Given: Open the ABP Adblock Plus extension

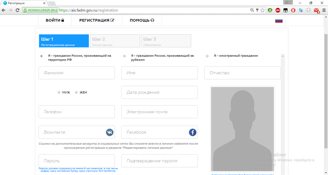Looking at the screenshot, I should (278, 10).
